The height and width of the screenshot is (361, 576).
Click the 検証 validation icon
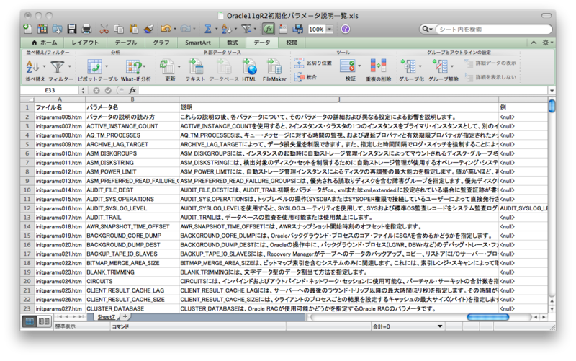[x=347, y=66]
